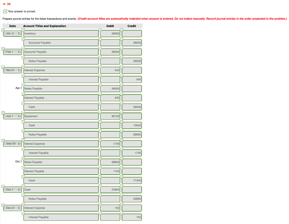
Task: Click the checkmark icon above the Equipment entry
Action: [x=23, y=112]
